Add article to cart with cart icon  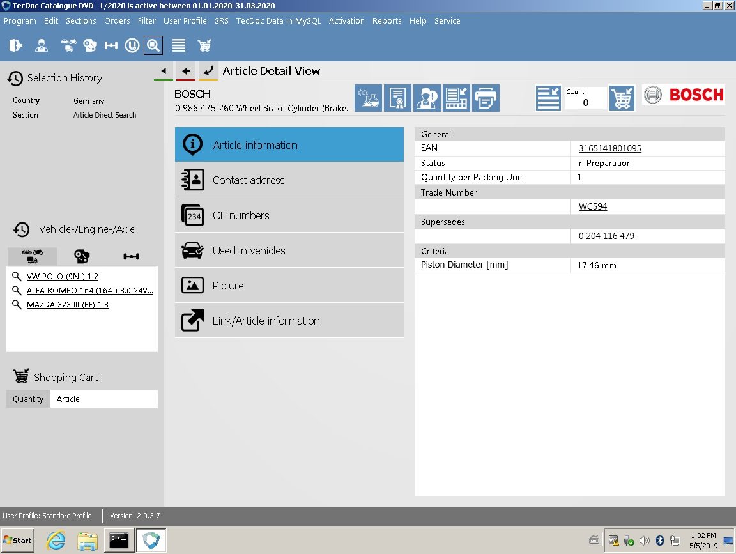tap(622, 98)
